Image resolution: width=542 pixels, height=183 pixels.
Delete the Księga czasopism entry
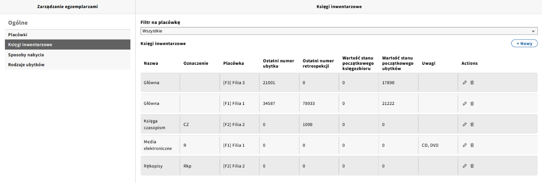click(472, 125)
